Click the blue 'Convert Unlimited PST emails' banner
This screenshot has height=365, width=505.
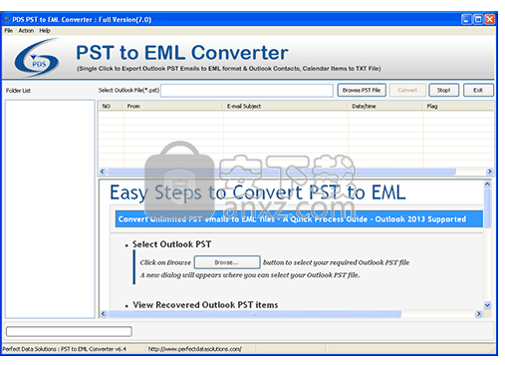click(x=299, y=219)
